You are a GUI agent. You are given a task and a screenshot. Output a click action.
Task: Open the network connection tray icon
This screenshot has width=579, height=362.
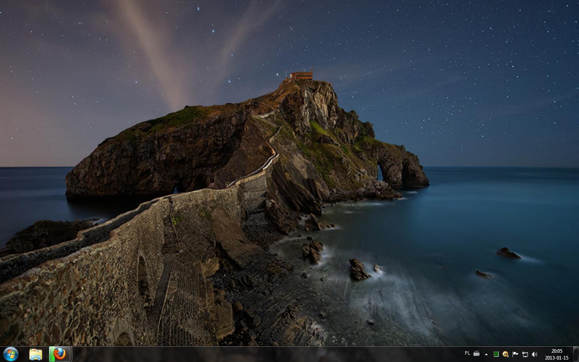[525, 354]
